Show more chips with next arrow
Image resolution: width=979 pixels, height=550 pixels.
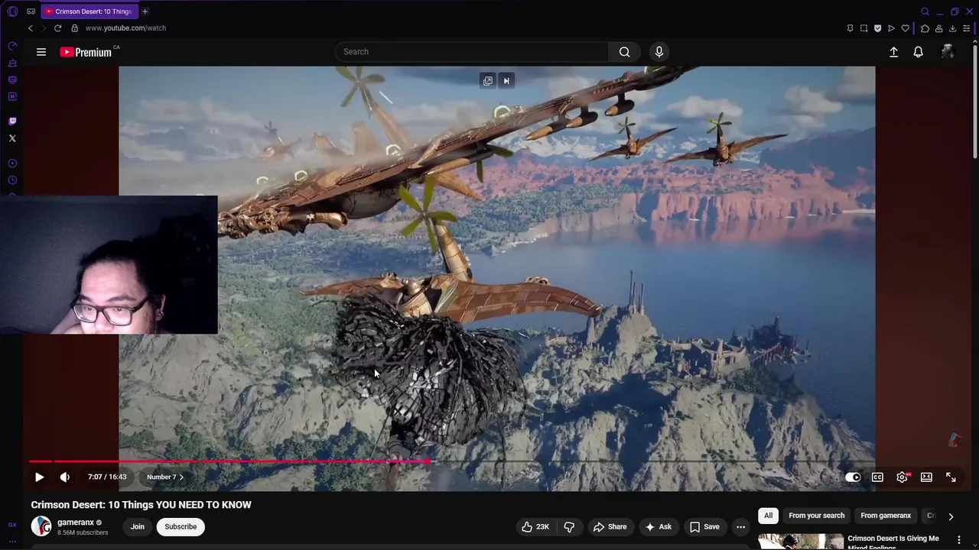tap(951, 516)
